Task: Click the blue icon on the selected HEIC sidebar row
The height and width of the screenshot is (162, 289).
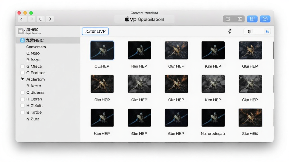Action: pos(22,40)
